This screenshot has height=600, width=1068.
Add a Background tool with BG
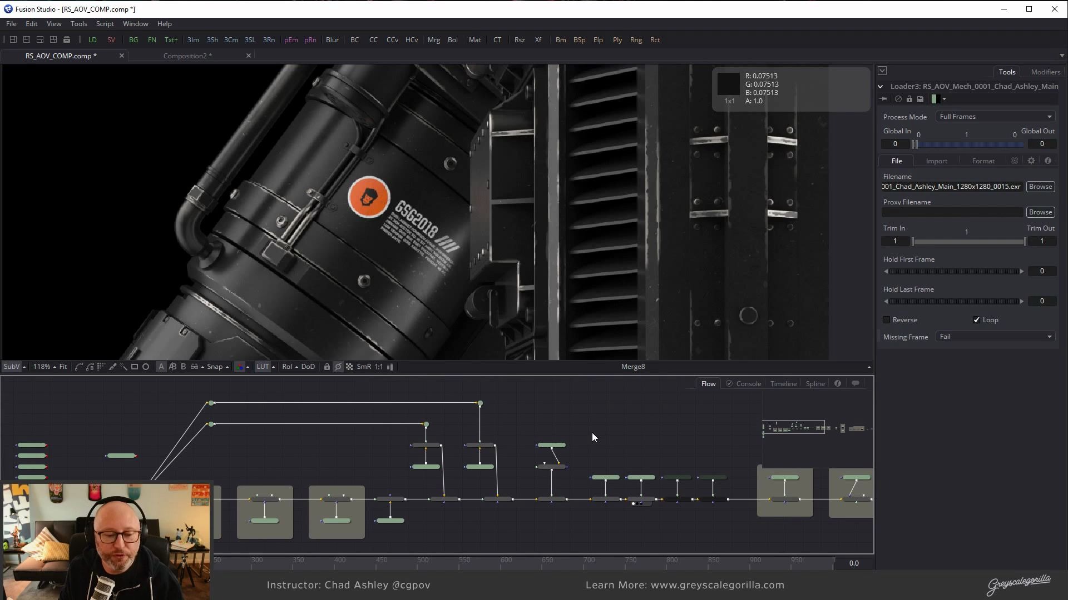pos(133,40)
